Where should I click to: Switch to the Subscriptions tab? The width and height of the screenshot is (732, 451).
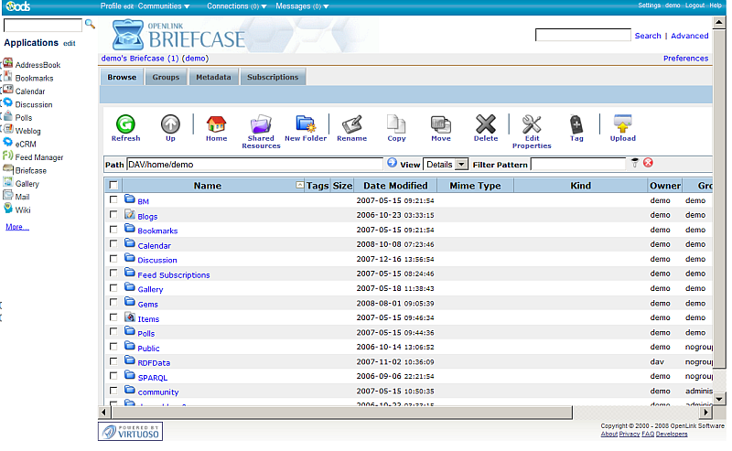tap(273, 78)
